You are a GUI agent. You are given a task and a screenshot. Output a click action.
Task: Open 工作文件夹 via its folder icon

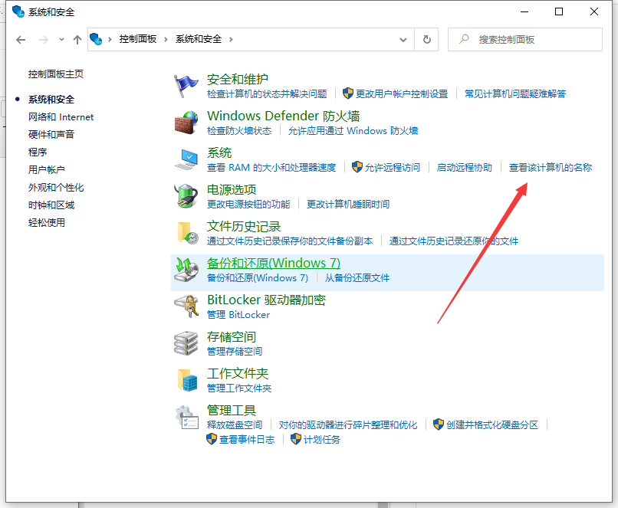[185, 379]
